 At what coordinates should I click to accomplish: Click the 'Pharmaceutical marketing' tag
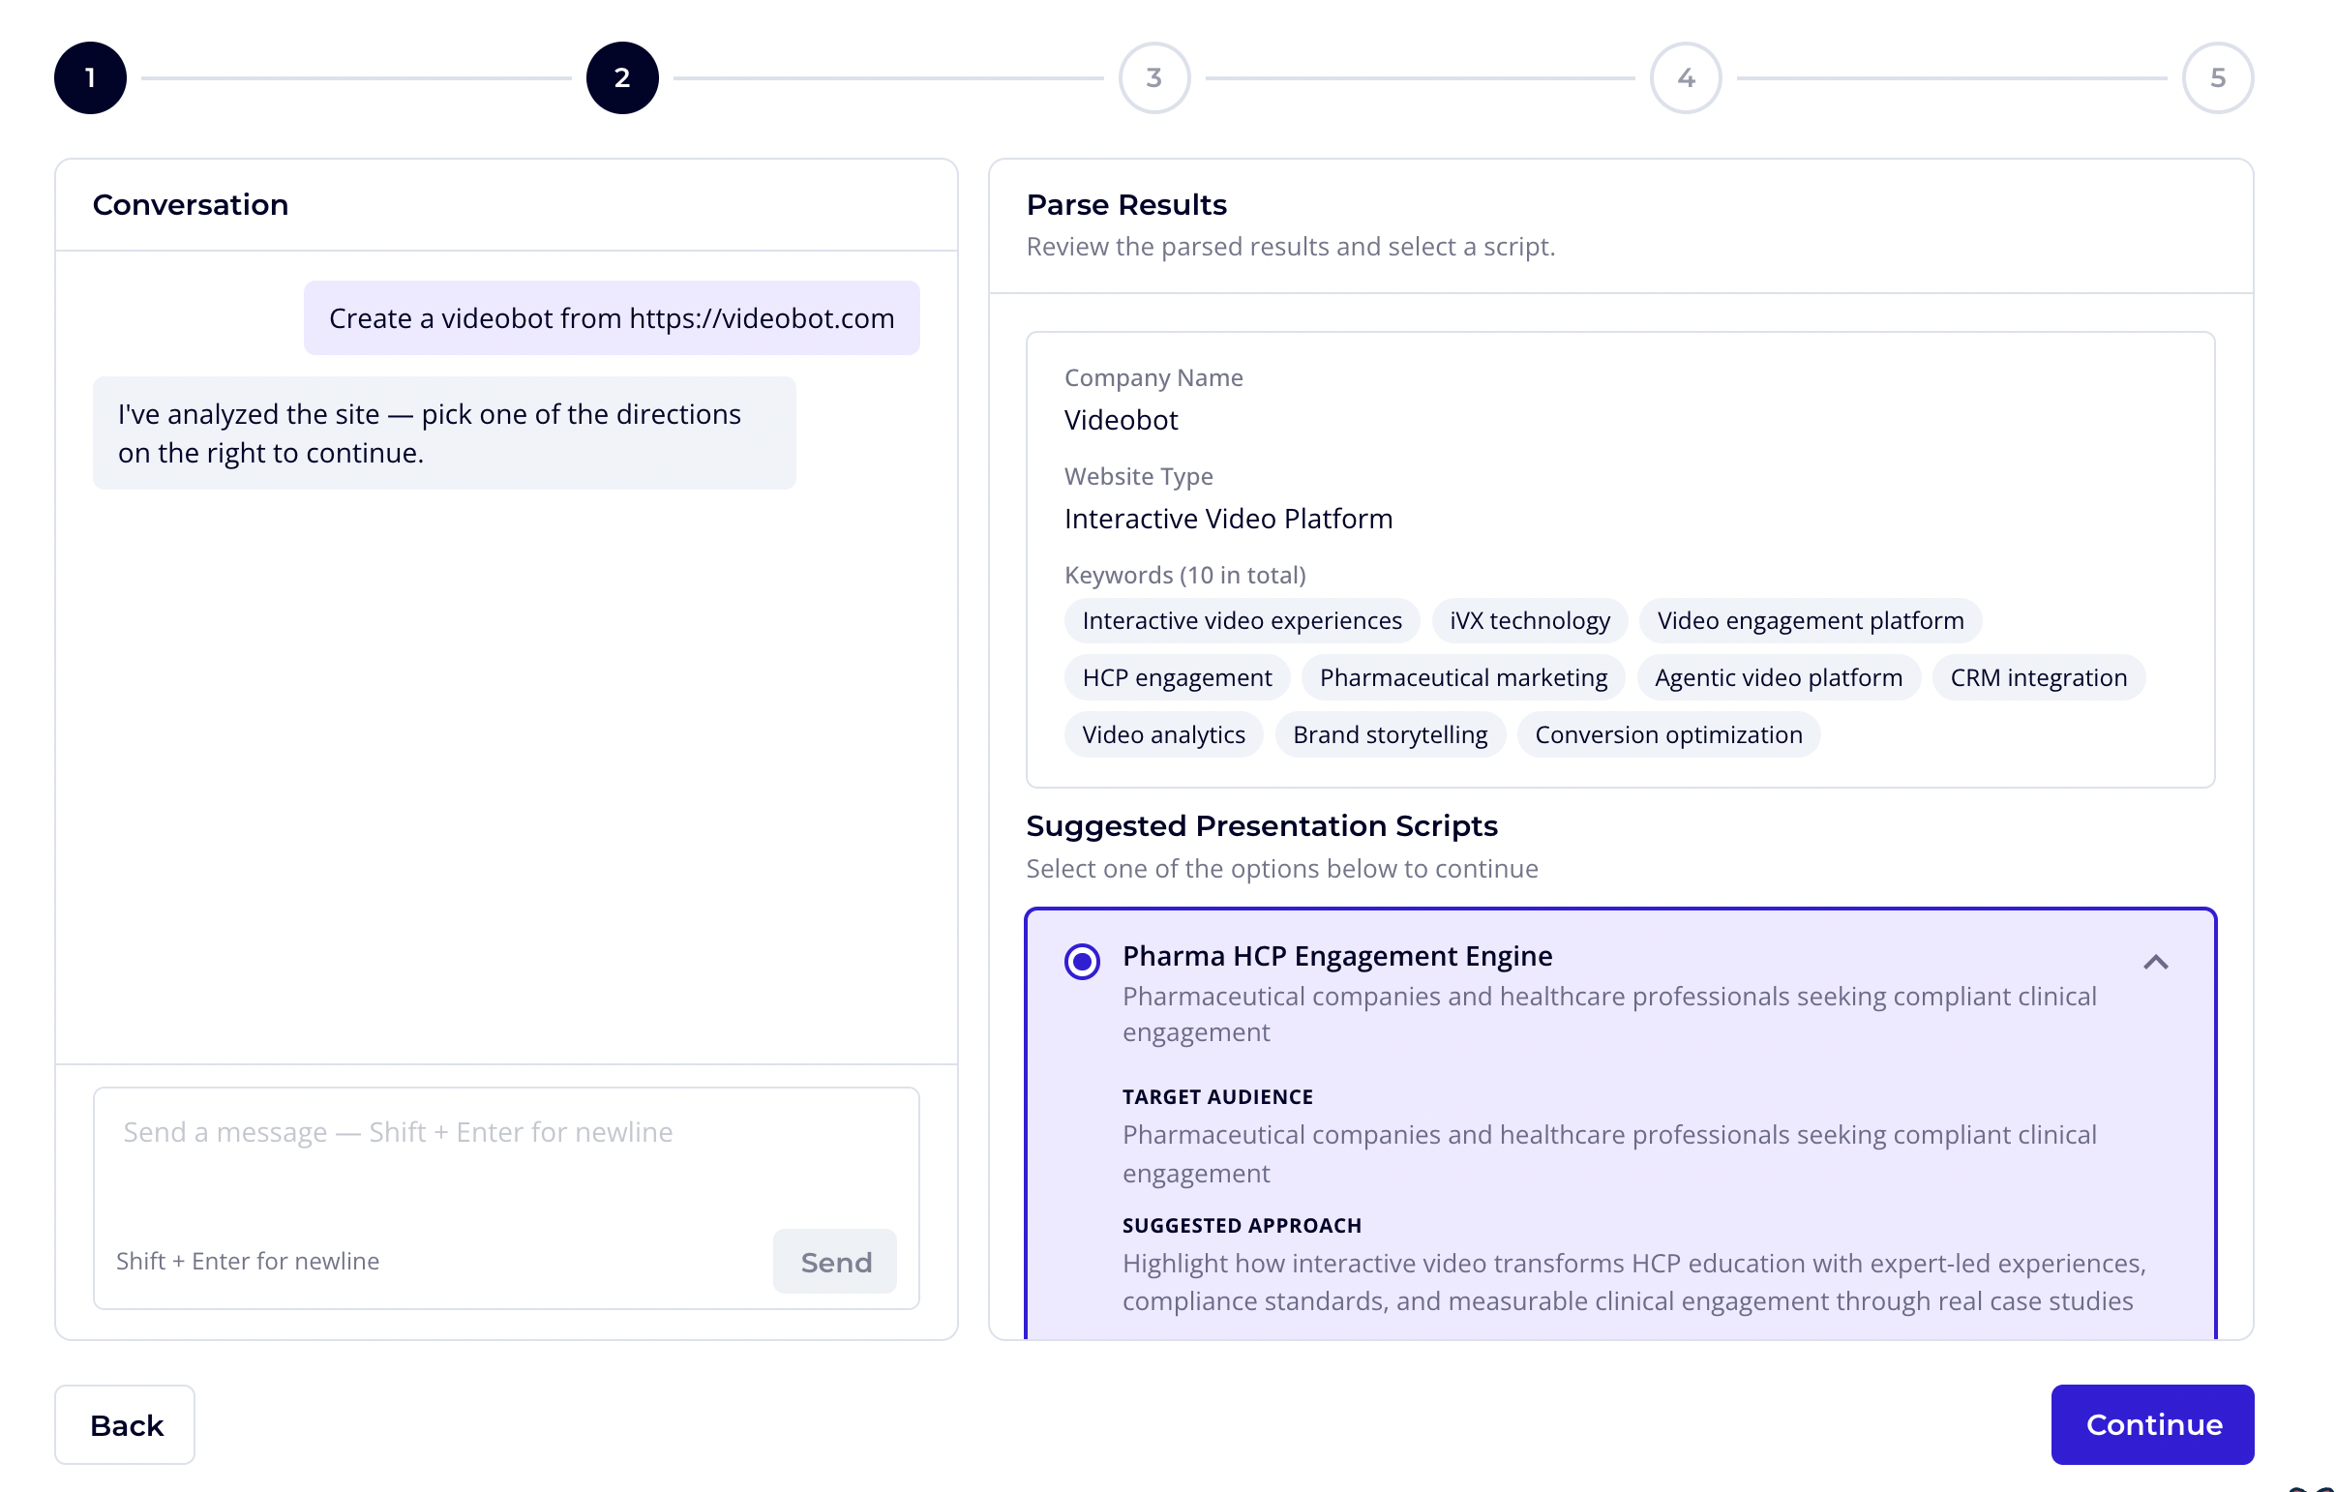click(x=1462, y=677)
